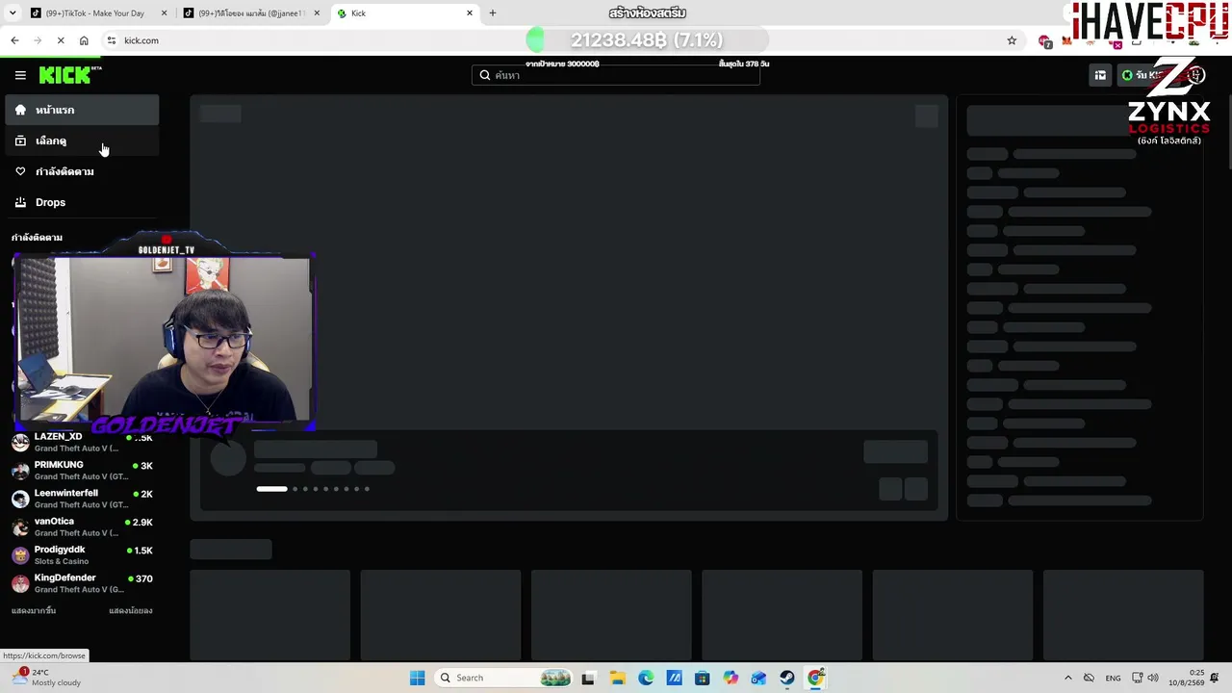Open Leenwinterfell channel from the followed list
The image size is (1232, 693).
click(82, 499)
